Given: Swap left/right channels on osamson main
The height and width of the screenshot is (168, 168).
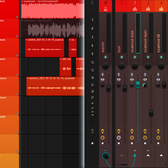Looking at the screenshot, I should click(132, 80).
